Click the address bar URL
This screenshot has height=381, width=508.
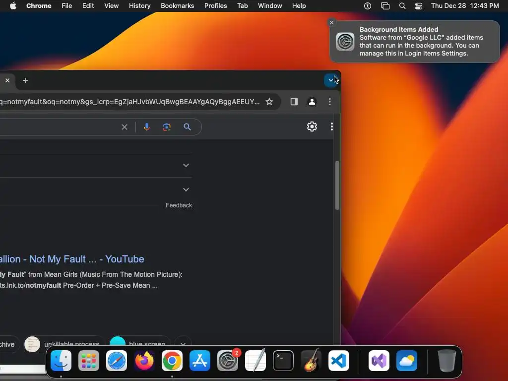click(129, 102)
